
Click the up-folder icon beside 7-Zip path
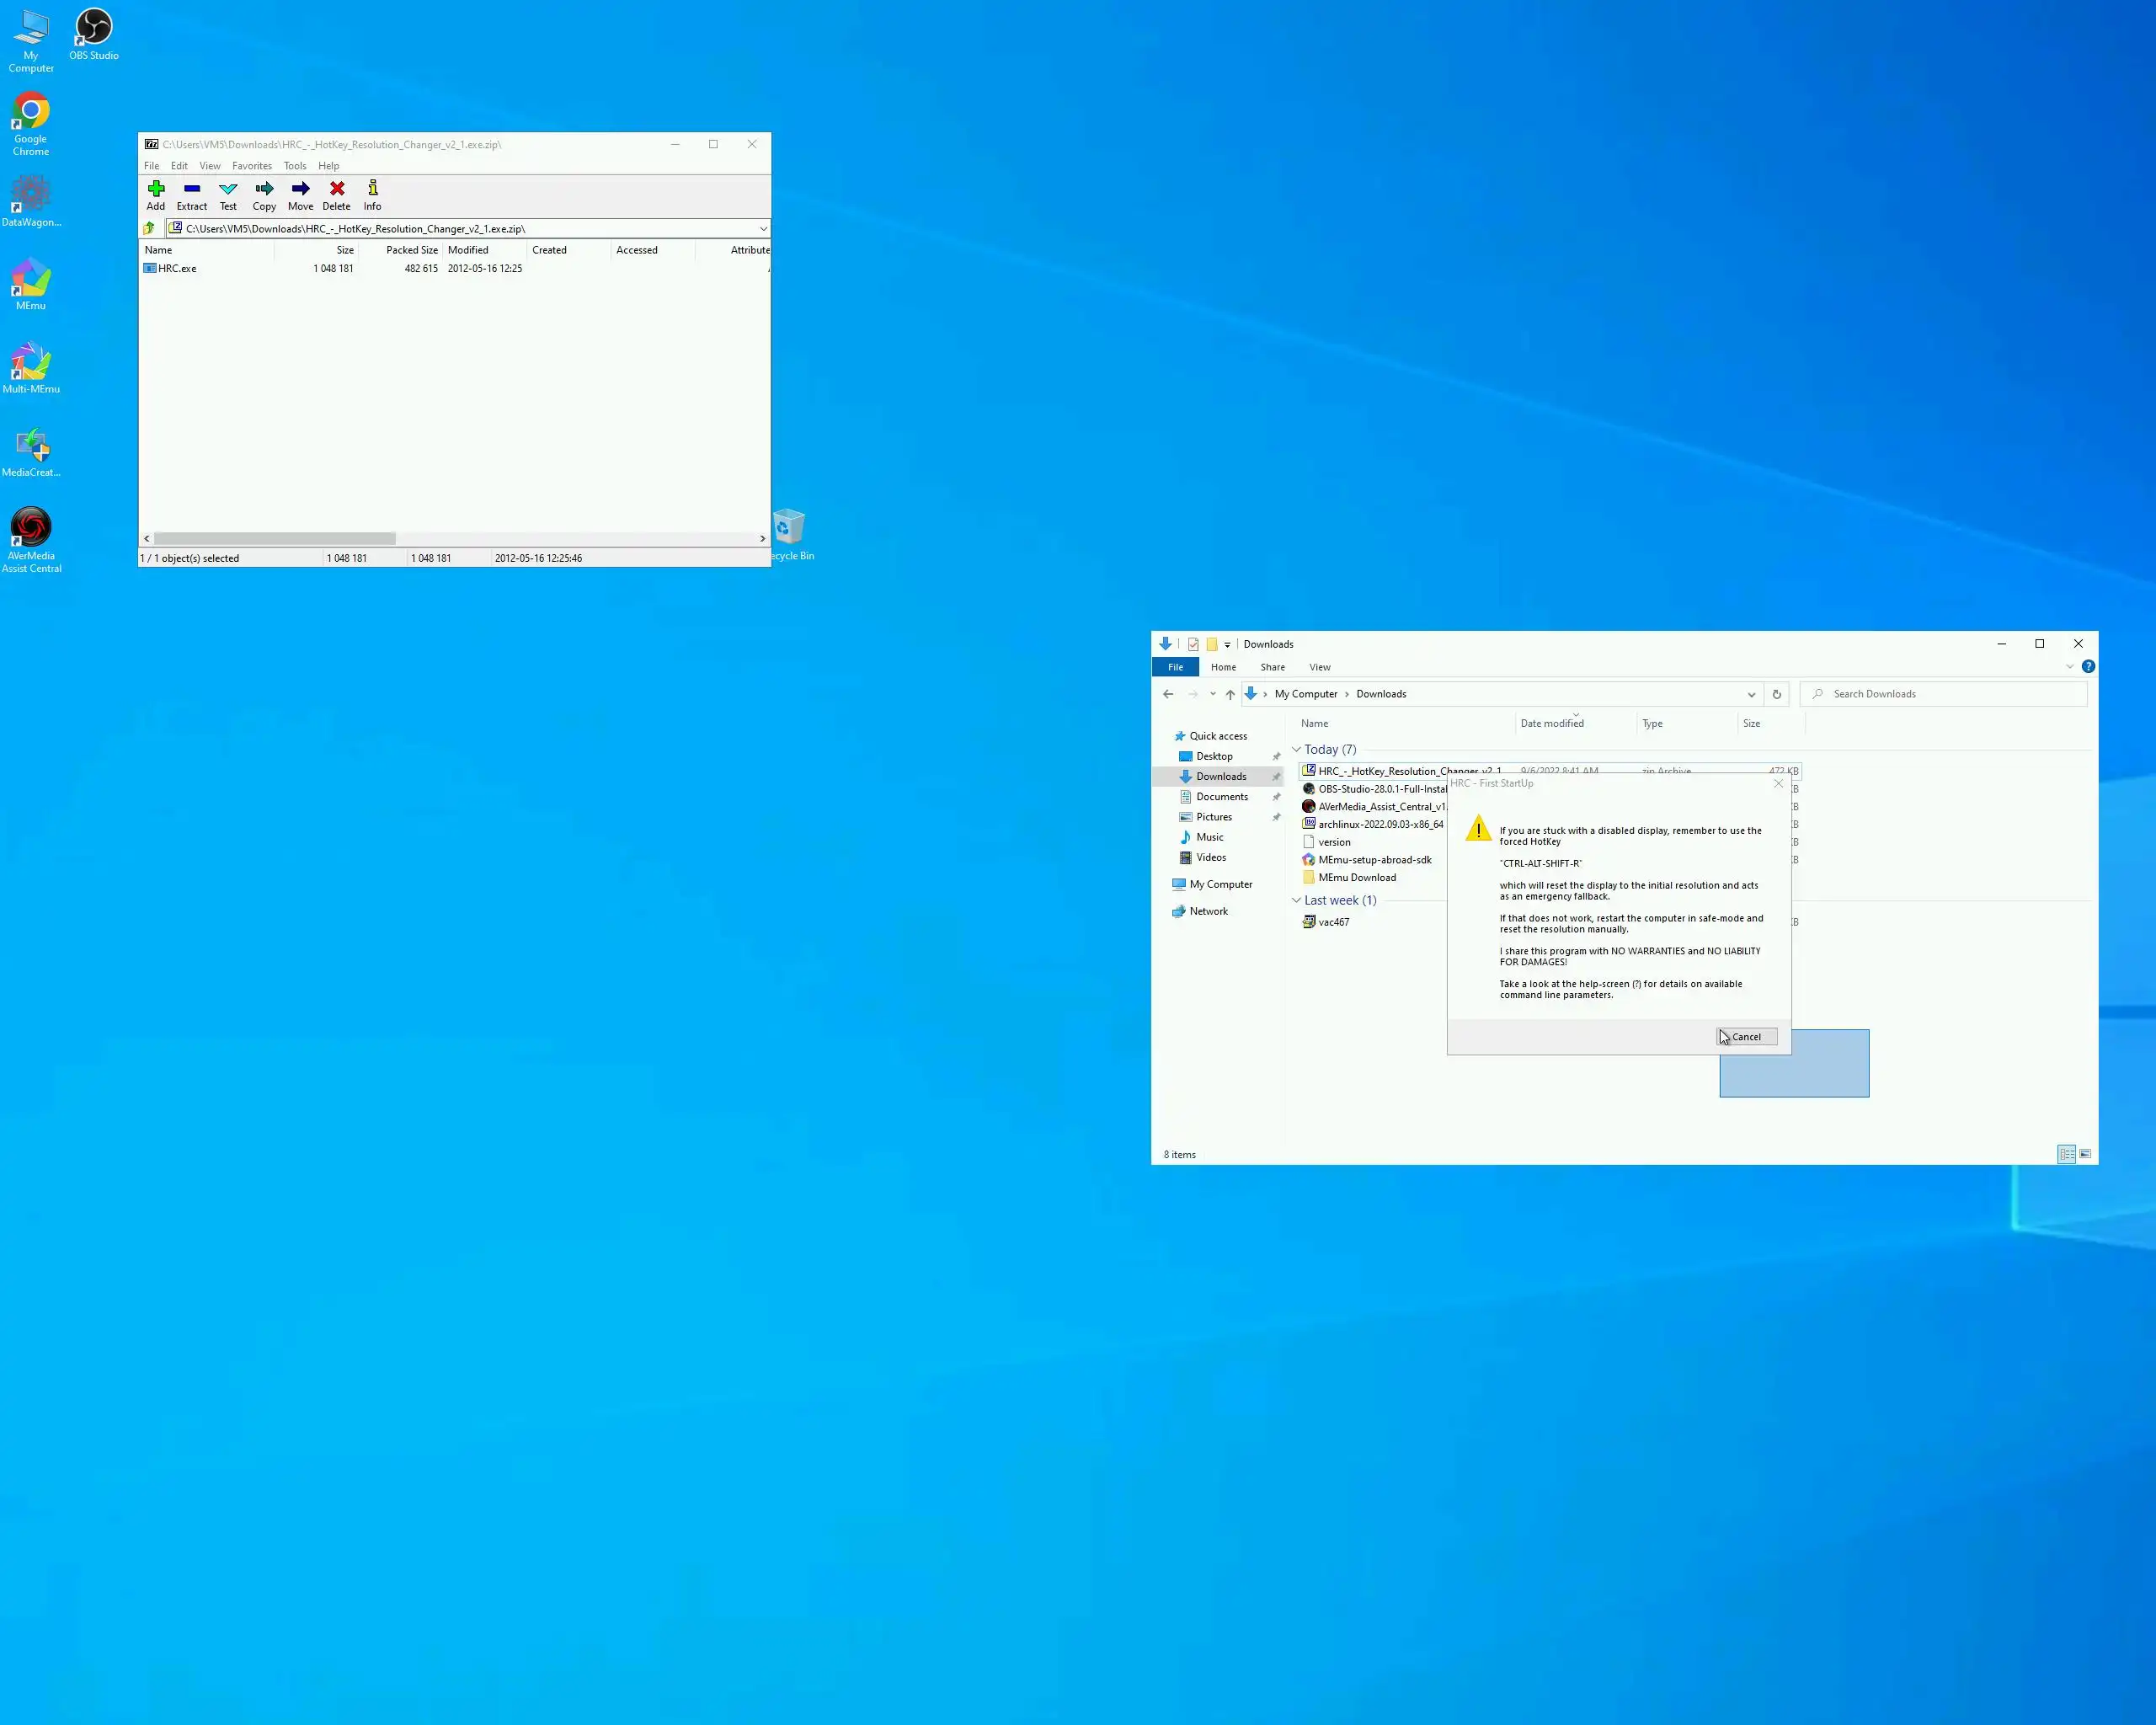coord(150,229)
